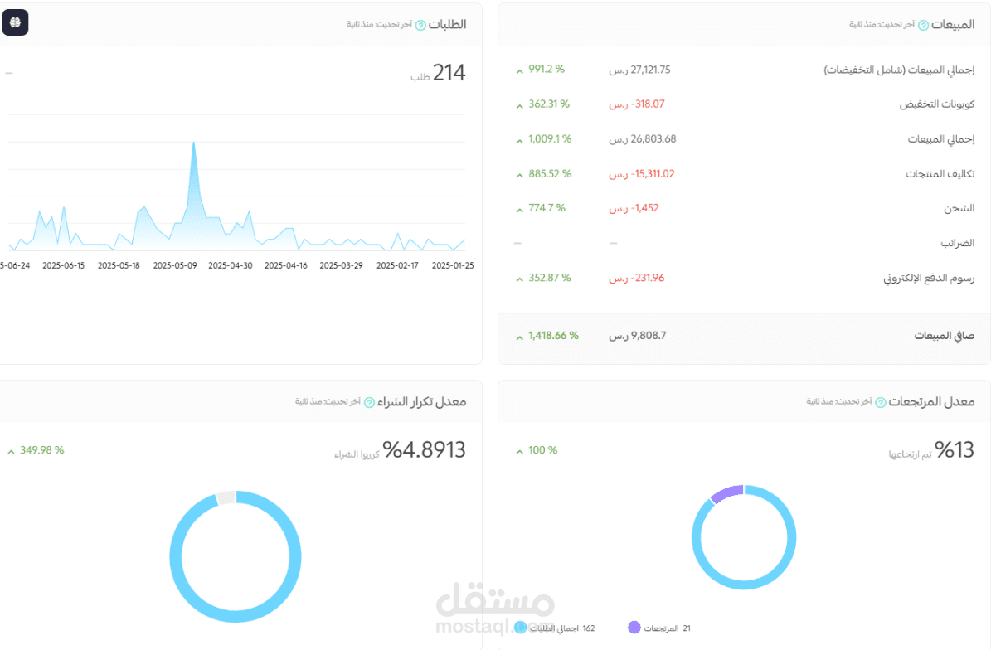Select معدل المرتجعات panel title

pyautogui.click(x=931, y=402)
